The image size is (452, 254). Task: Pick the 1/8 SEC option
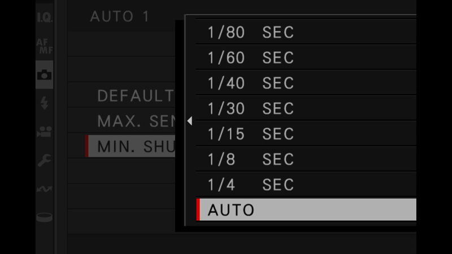tap(306, 159)
